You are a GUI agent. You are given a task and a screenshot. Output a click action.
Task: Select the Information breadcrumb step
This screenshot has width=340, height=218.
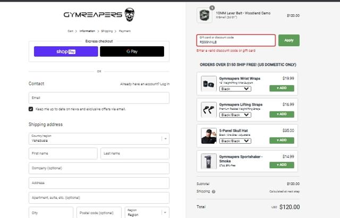click(87, 31)
